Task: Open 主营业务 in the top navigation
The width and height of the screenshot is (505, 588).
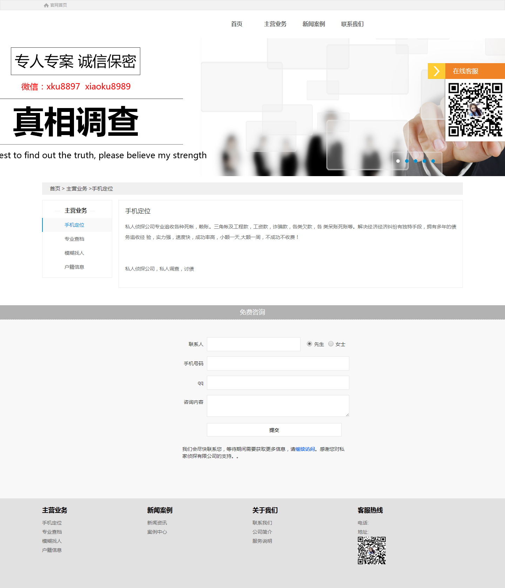Action: 275,24
